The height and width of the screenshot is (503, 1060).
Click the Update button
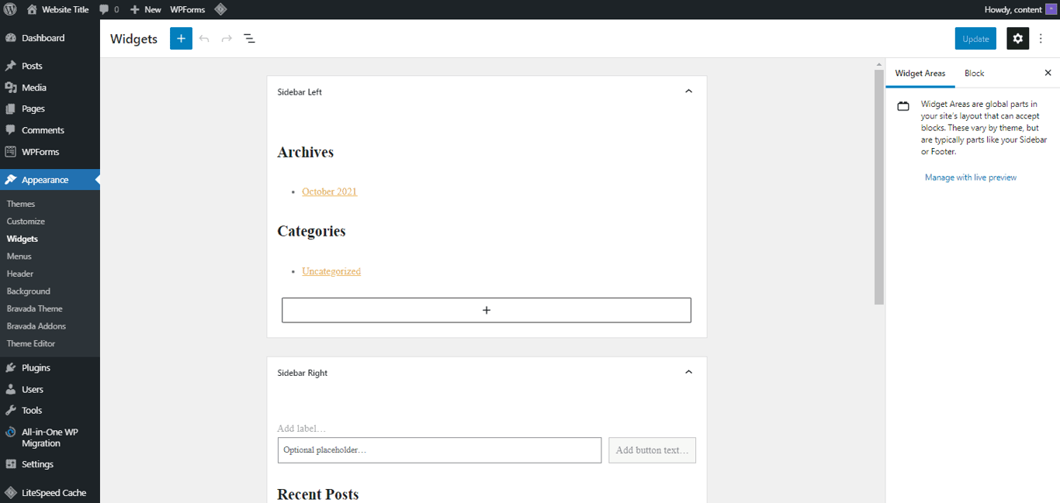click(x=975, y=38)
